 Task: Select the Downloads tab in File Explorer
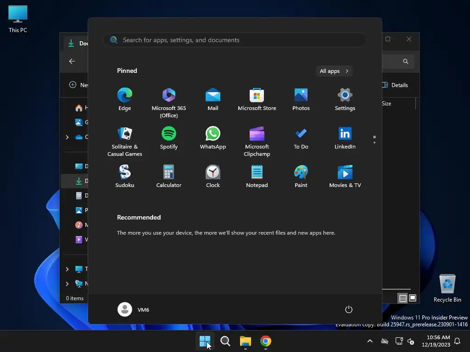click(x=76, y=44)
